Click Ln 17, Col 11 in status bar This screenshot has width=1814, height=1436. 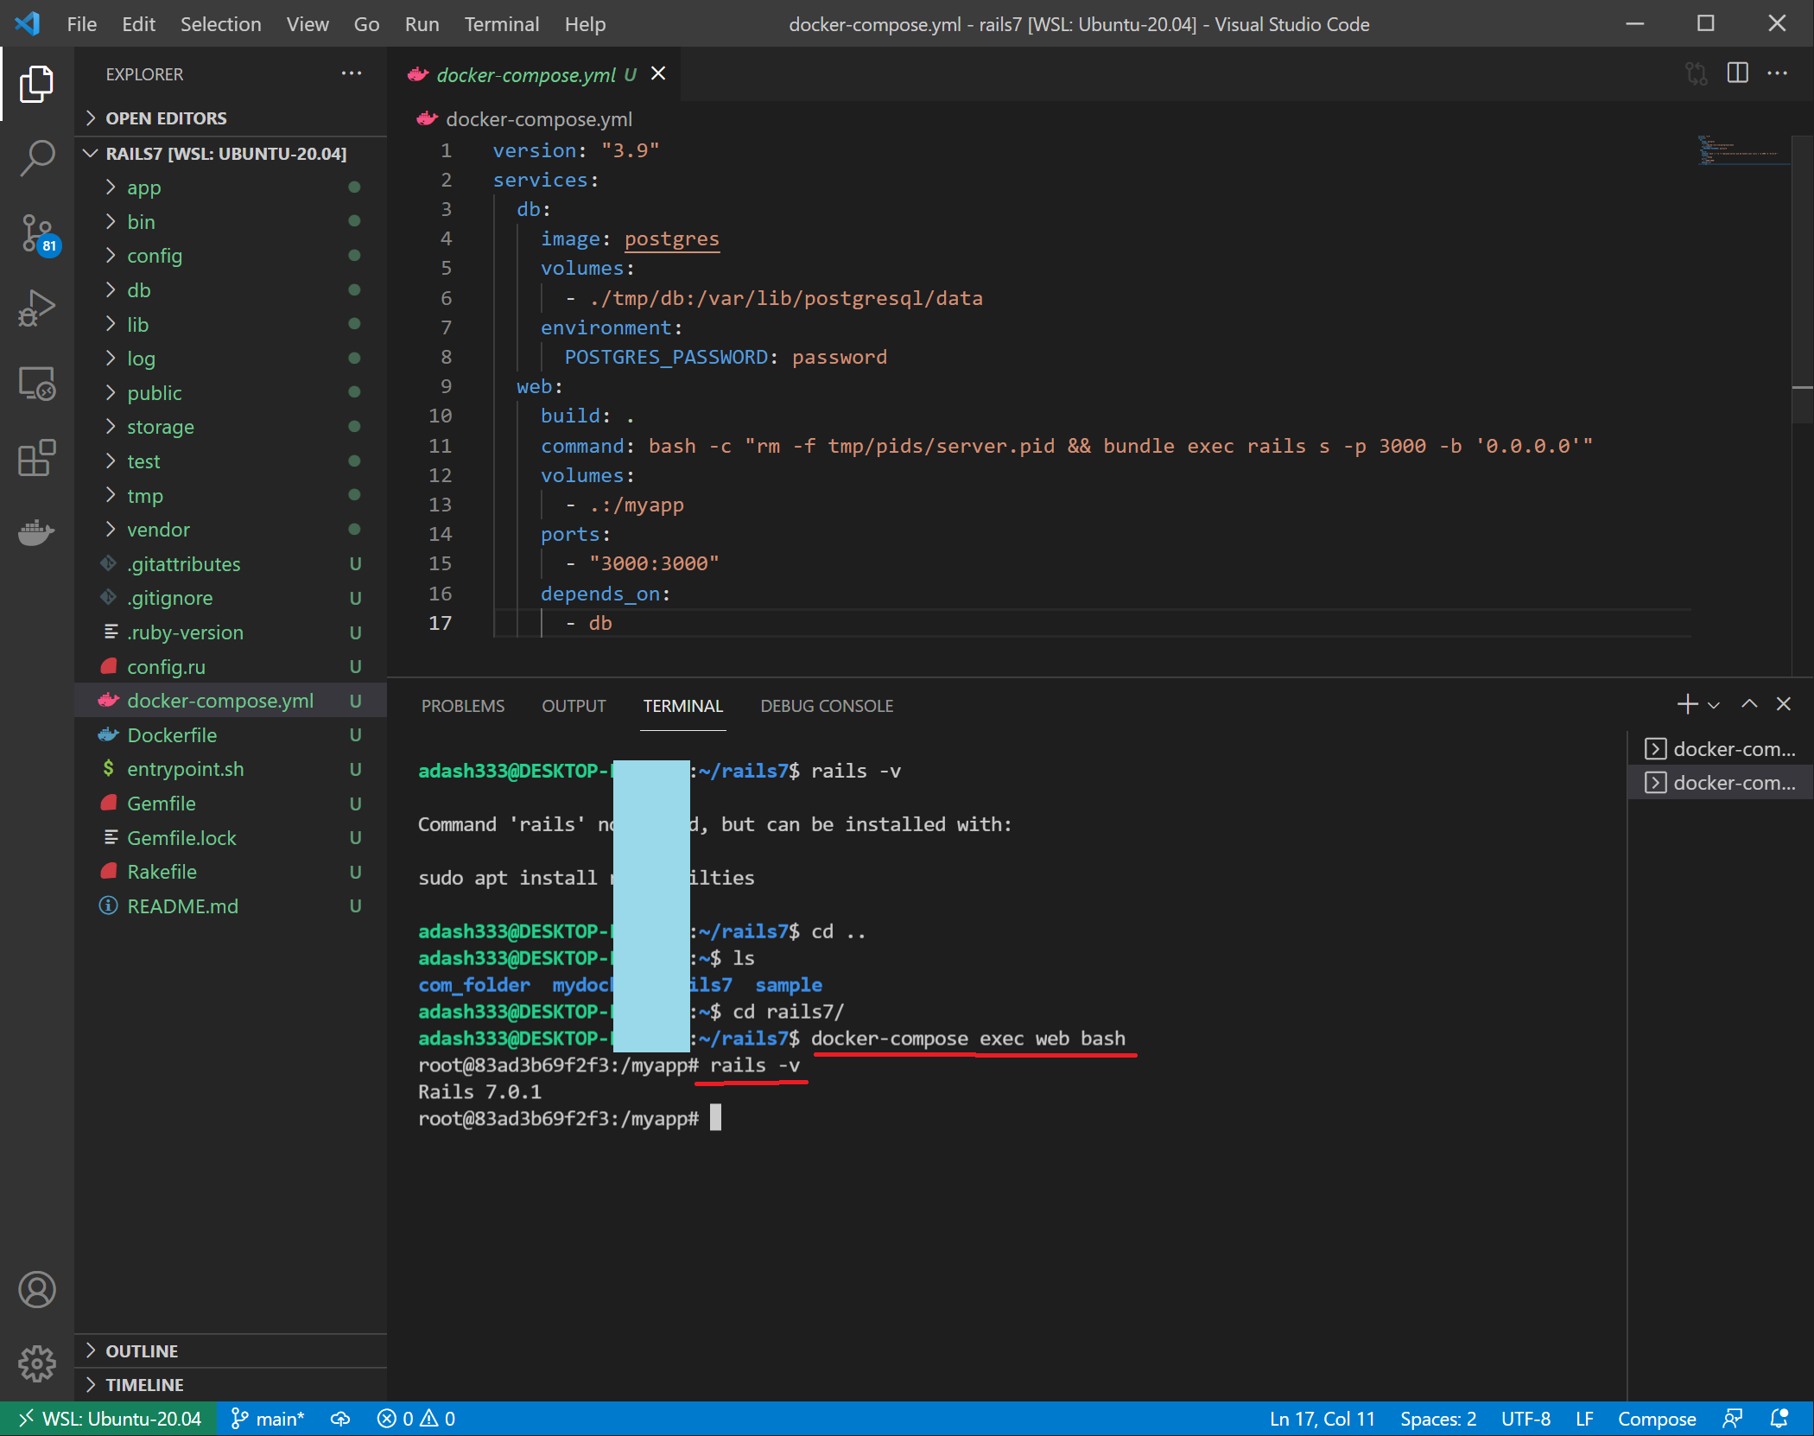[1322, 1419]
